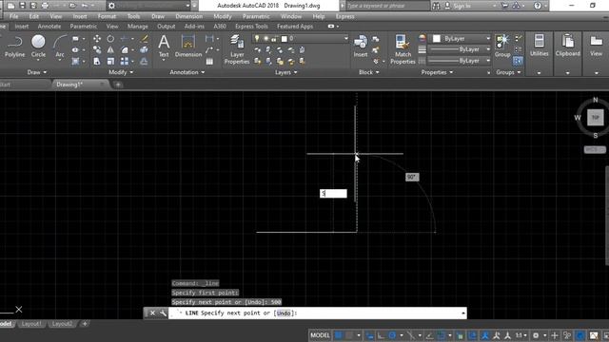The height and width of the screenshot is (342, 609).
Task: Click the Move tool icon
Action: click(97, 39)
